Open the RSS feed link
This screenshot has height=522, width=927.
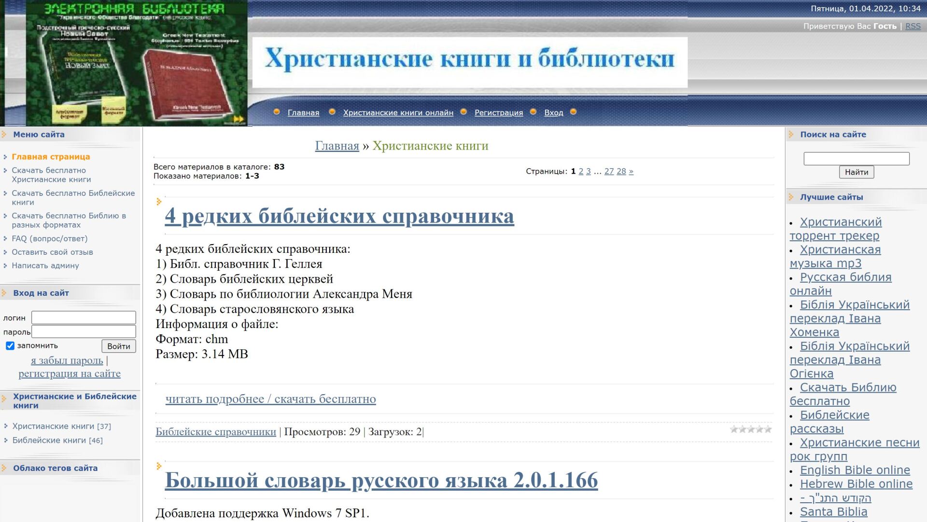[913, 26]
